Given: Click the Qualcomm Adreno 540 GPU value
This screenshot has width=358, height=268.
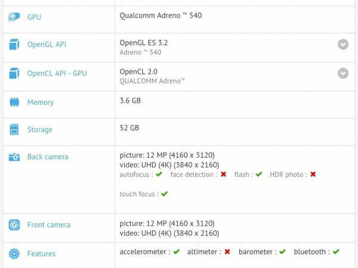Looking at the screenshot, I should pyautogui.click(x=161, y=15).
